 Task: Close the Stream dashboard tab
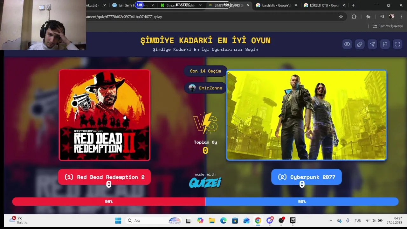coord(200,5)
